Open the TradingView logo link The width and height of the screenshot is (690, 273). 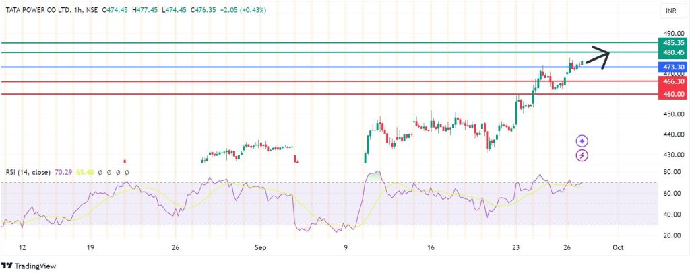[29, 266]
